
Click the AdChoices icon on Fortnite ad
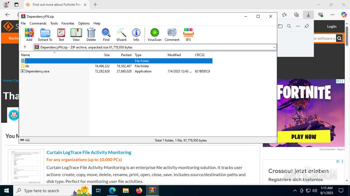pyautogui.click(x=338, y=81)
